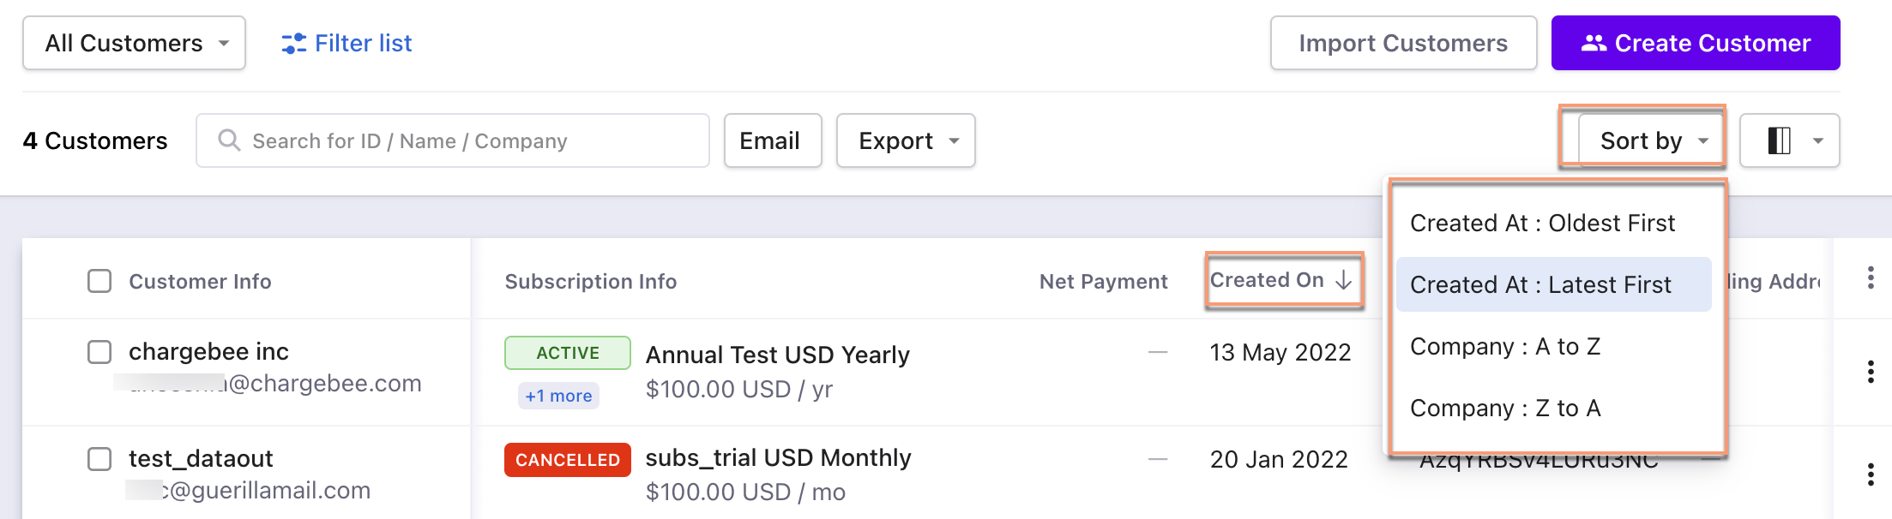
Task: Click the column layout icon
Action: (x=1779, y=140)
